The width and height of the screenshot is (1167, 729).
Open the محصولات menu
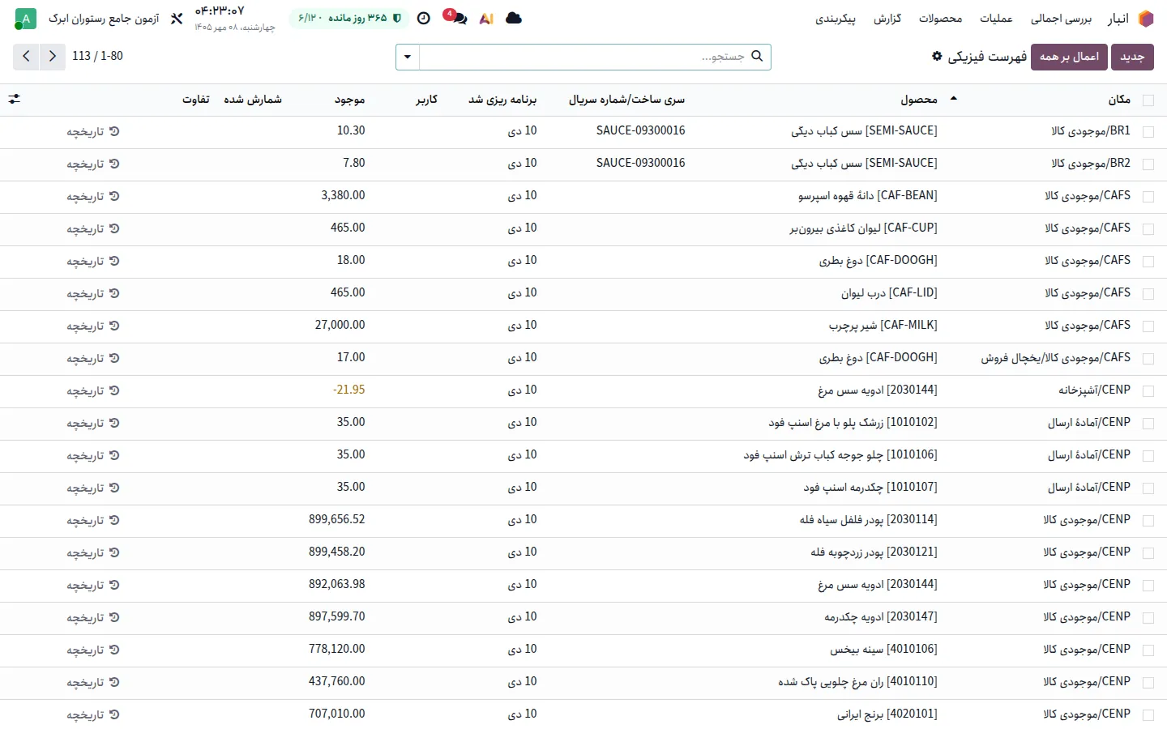click(940, 19)
